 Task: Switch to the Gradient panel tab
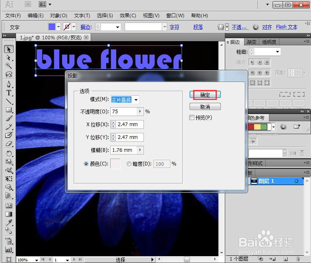252,42
